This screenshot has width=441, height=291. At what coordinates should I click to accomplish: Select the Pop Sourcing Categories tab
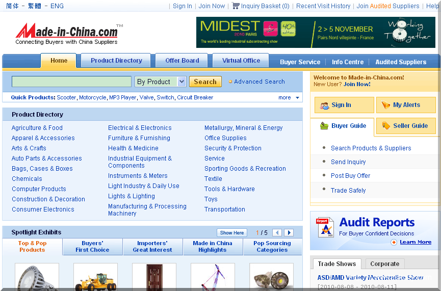point(272,247)
